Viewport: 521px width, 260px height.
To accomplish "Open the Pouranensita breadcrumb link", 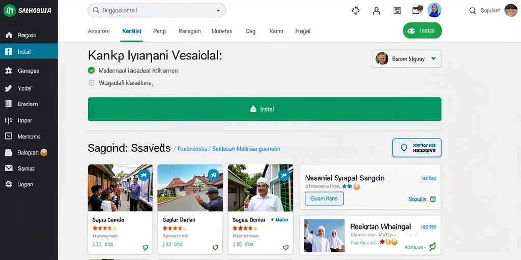I will (192, 149).
